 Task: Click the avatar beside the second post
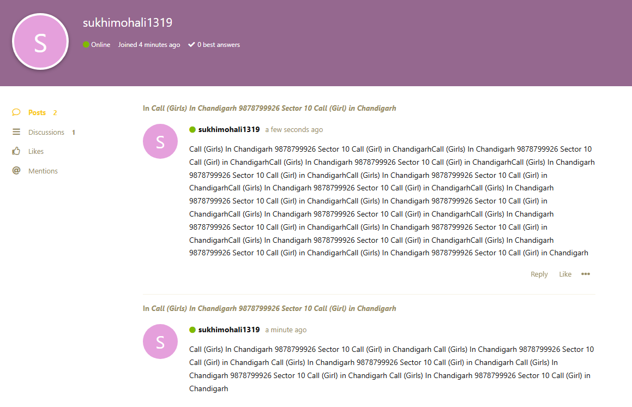160,342
